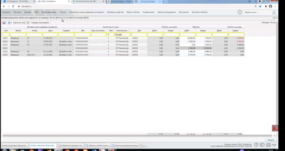The width and height of the screenshot is (285, 151).
Task: Click the red value -9 500,00
Action: tap(236, 38)
